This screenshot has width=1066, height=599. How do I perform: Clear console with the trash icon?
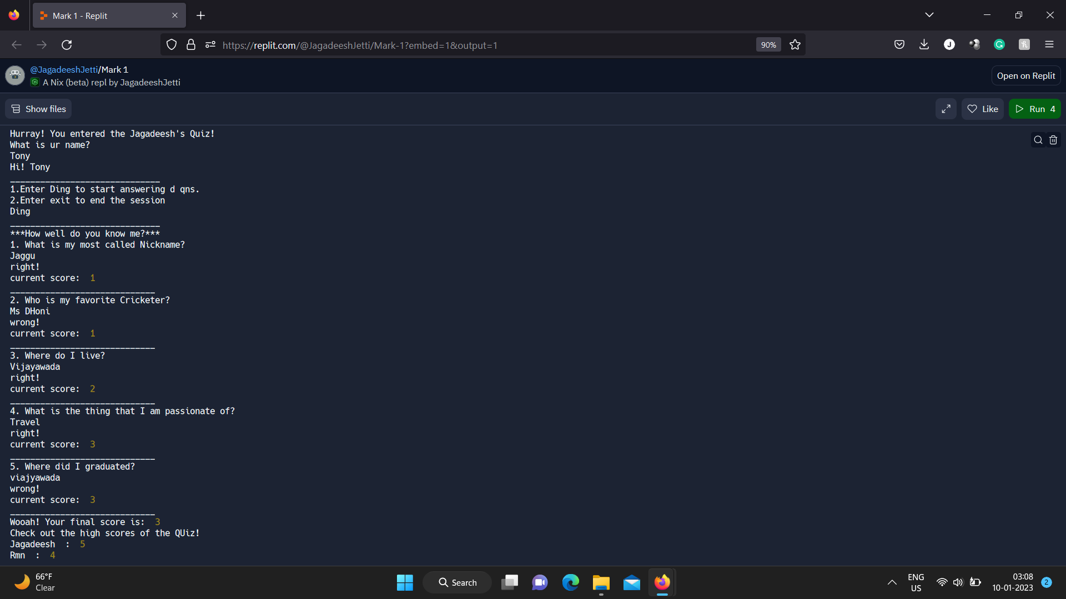pos(1053,140)
